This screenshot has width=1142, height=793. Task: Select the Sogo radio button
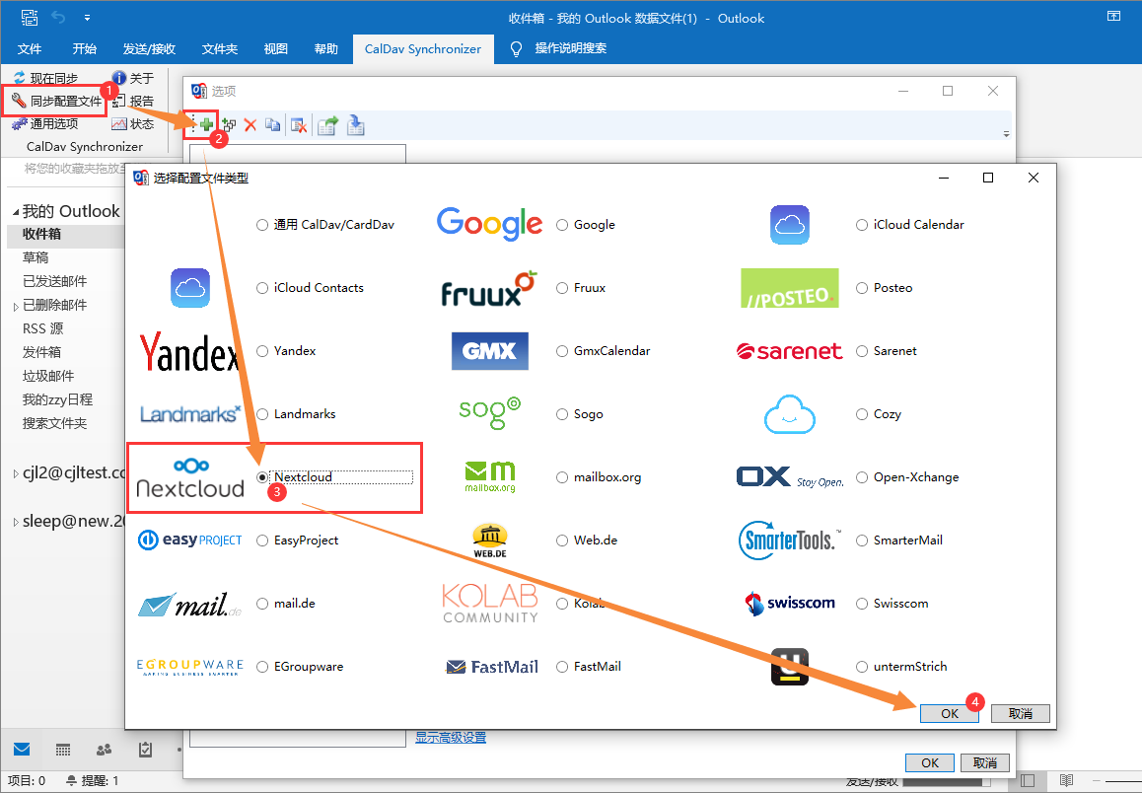coord(562,414)
